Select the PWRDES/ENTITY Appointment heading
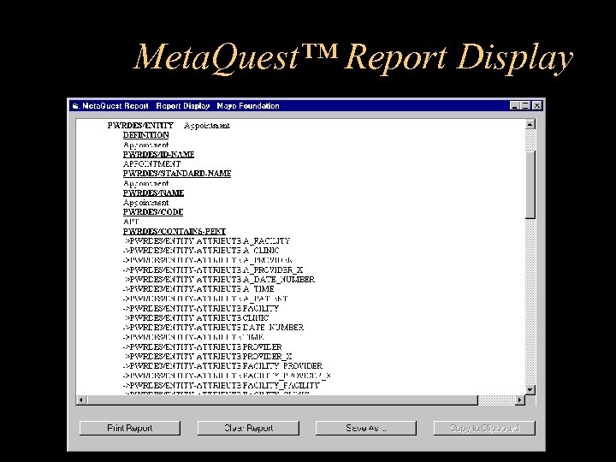The width and height of the screenshot is (616, 462). click(x=169, y=125)
